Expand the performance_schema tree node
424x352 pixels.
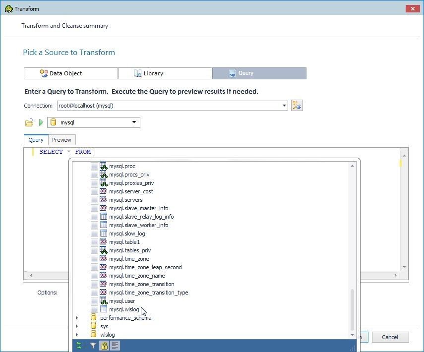(x=77, y=318)
